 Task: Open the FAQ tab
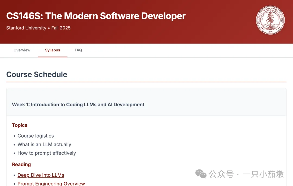point(78,50)
